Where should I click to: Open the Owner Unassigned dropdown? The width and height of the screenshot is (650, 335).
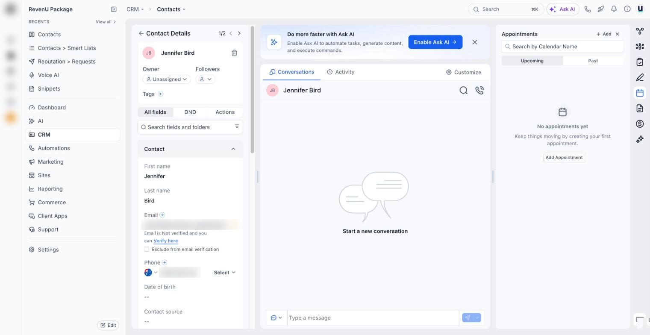167,79
